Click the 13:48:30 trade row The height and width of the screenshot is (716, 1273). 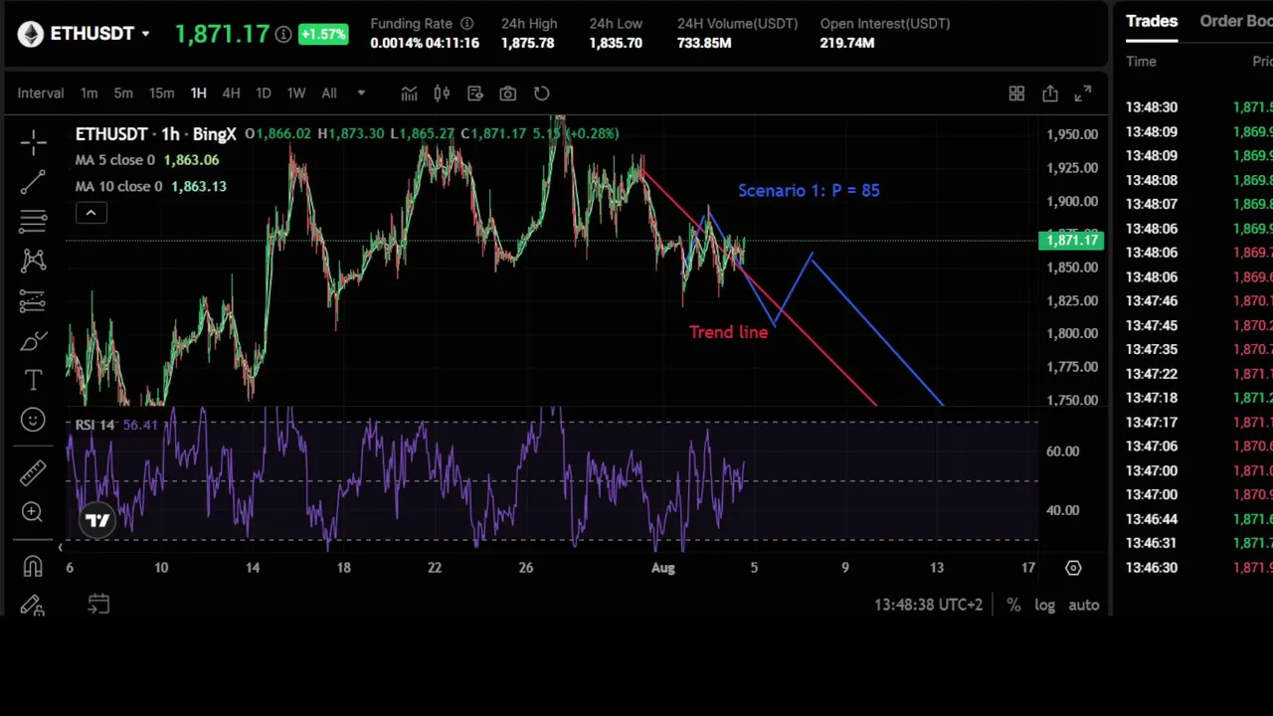click(1198, 107)
